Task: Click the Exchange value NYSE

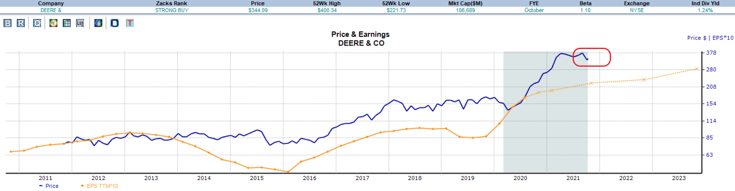Action: tap(637, 10)
